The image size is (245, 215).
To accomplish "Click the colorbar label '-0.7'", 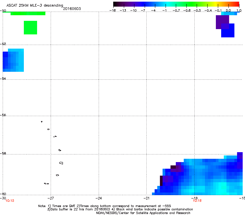I will 176,11.
